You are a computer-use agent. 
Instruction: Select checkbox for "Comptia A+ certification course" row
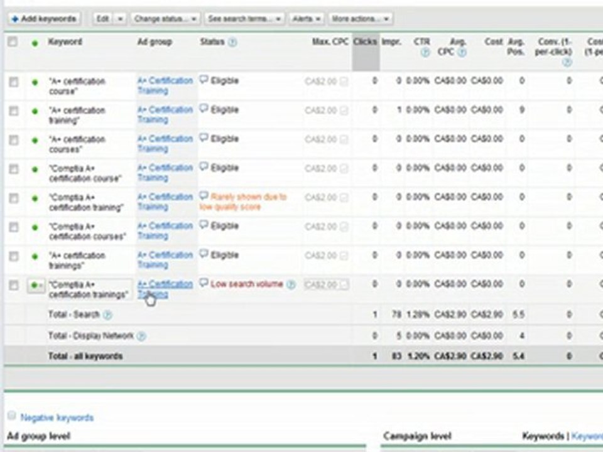point(13,169)
